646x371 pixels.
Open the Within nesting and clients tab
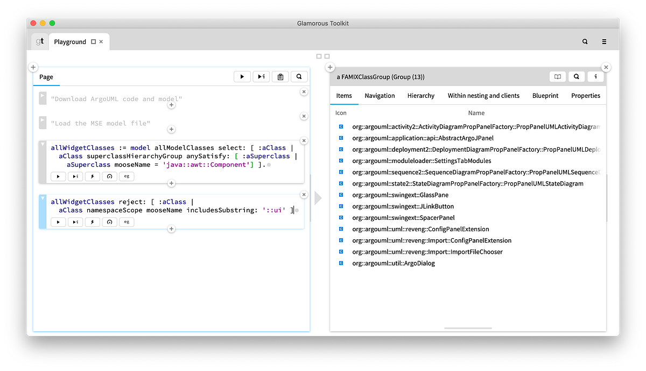coord(483,96)
